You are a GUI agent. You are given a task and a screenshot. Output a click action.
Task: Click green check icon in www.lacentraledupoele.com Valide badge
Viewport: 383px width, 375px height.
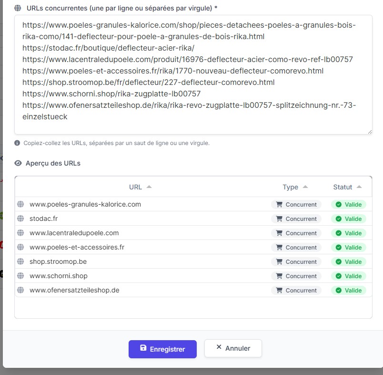[339, 233]
